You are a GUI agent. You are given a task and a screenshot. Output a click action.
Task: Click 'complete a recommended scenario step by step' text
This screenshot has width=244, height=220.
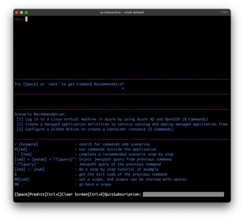coord(126,154)
